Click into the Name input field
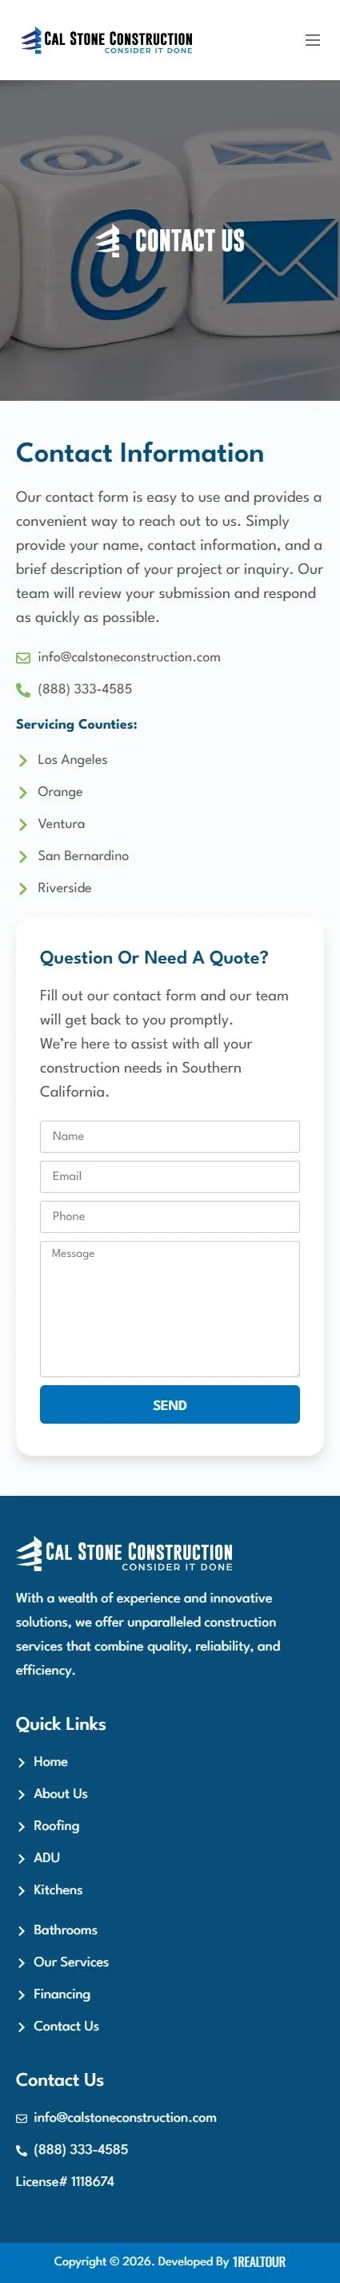Screen dimensions: 340x2283 pyautogui.click(x=170, y=1136)
